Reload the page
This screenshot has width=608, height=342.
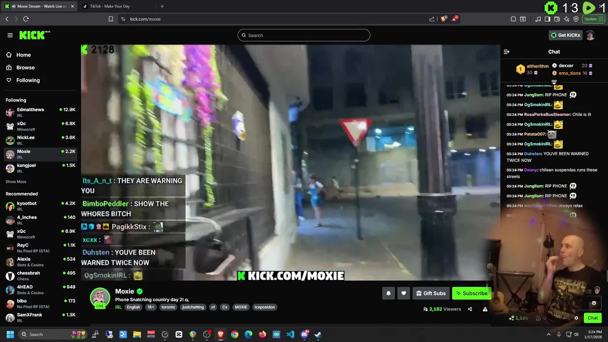click(26, 19)
